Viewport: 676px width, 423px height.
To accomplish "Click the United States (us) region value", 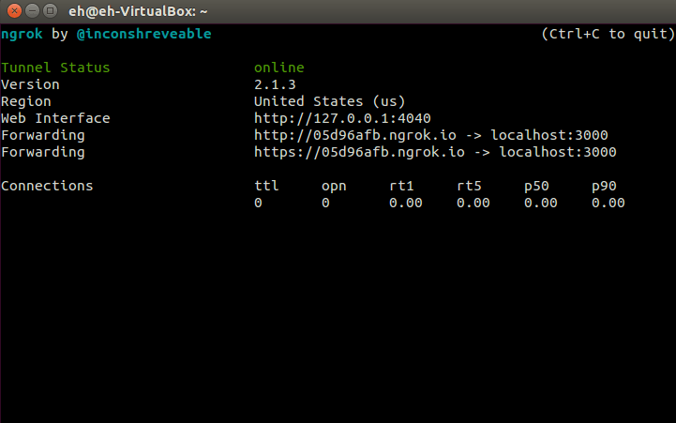I will (x=329, y=101).
